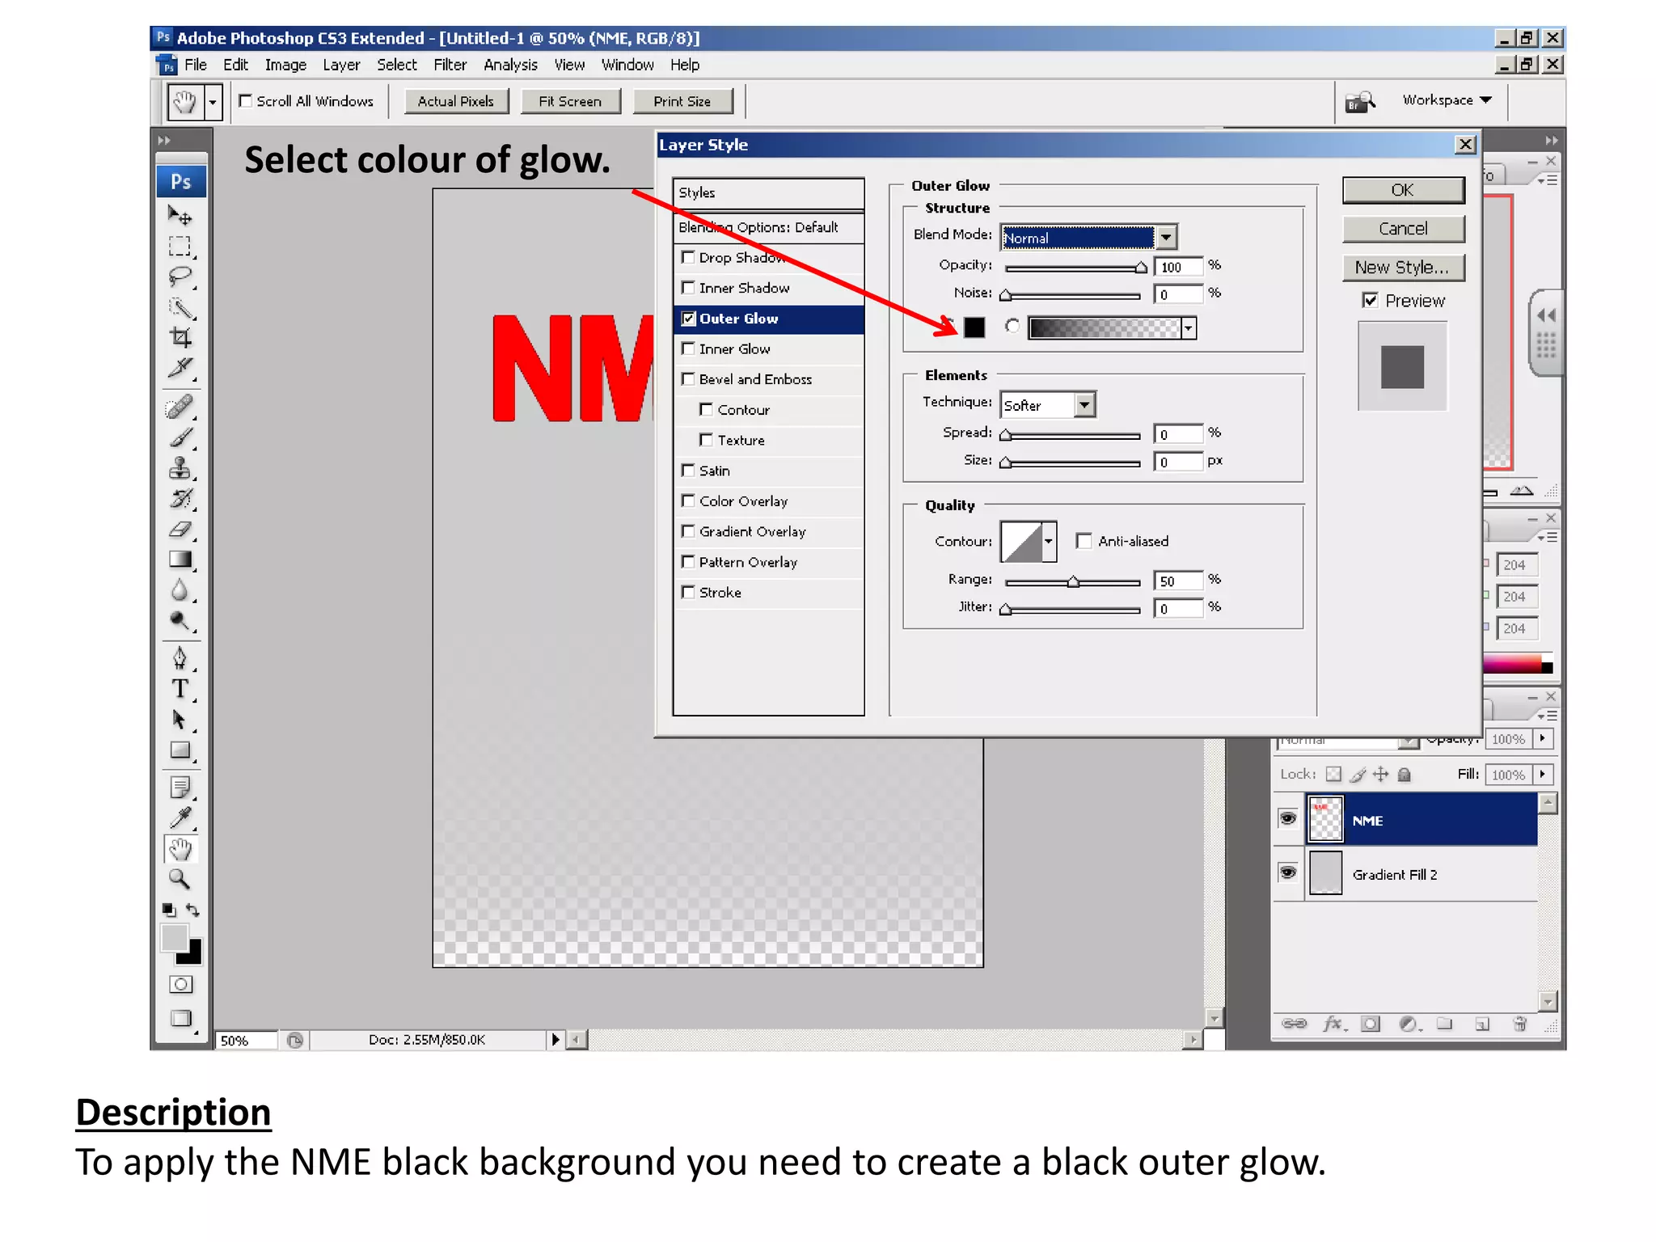
Task: Open the layer Opacity slider arrow
Action: tap(1543, 738)
